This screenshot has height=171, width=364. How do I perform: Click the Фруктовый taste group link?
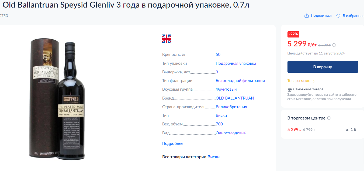click(226, 89)
